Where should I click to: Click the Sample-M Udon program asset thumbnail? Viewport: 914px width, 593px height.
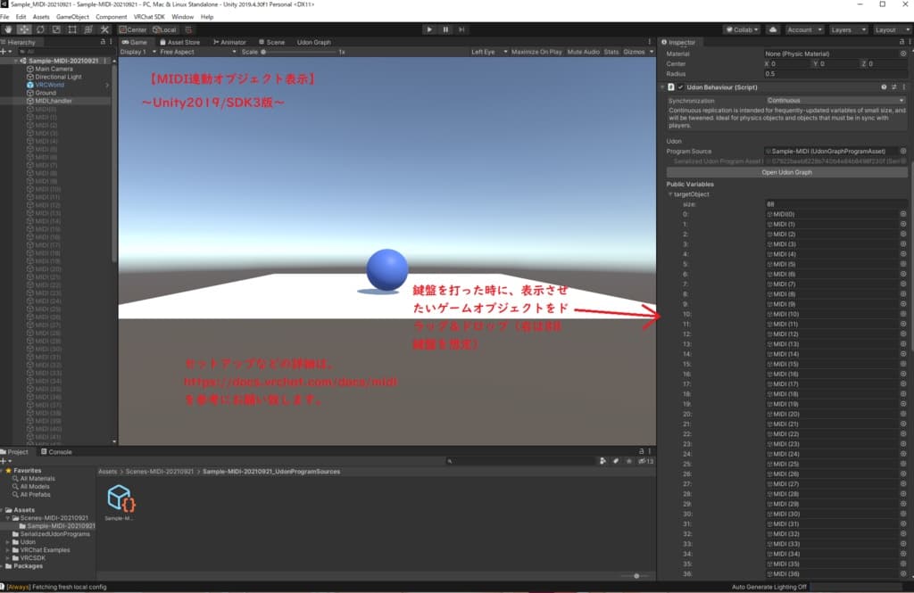click(120, 498)
